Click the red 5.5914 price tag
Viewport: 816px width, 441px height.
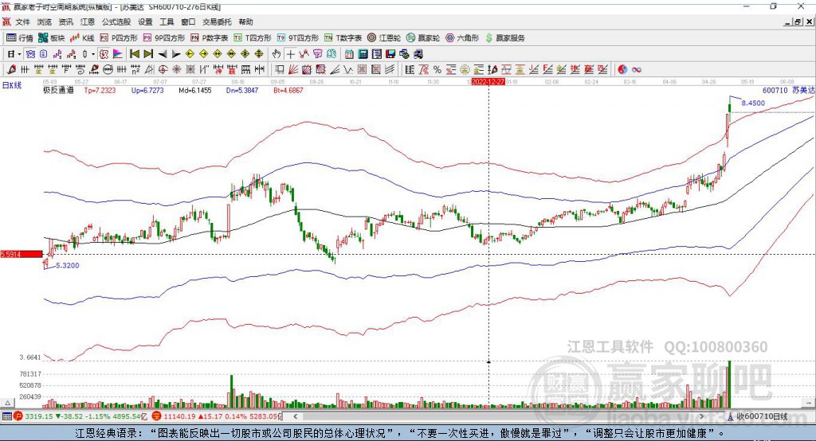pyautogui.click(x=22, y=254)
